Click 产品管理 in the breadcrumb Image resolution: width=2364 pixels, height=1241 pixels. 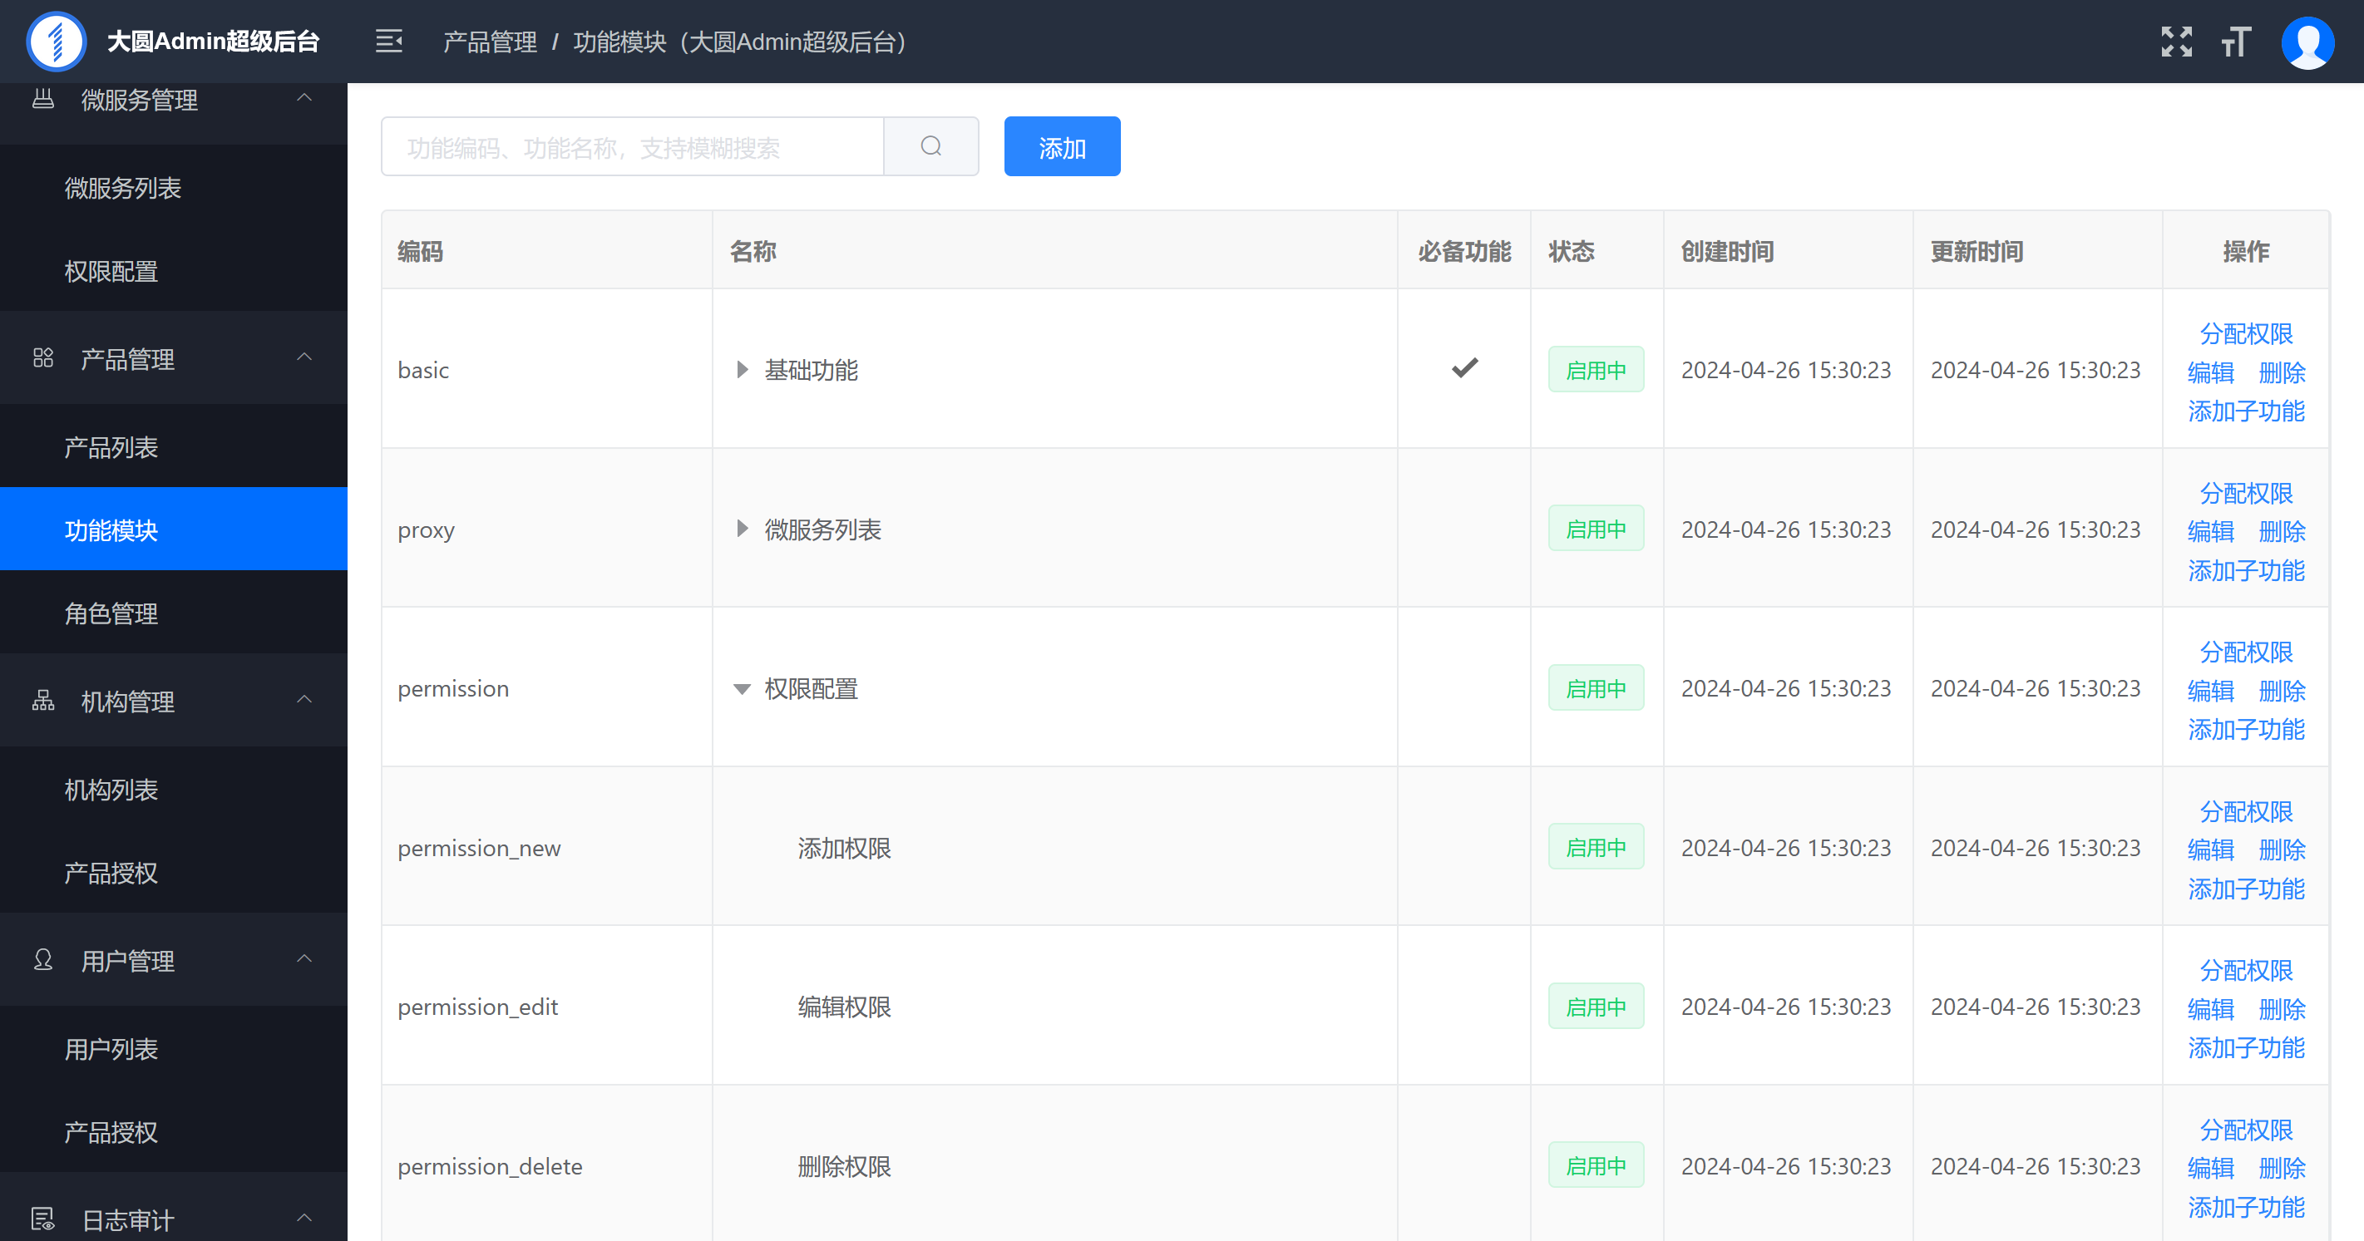pos(490,42)
